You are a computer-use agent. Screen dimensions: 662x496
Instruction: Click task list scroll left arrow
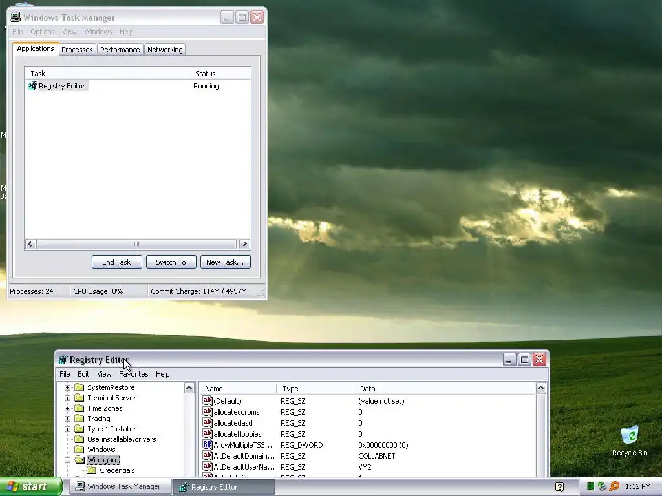(30, 243)
